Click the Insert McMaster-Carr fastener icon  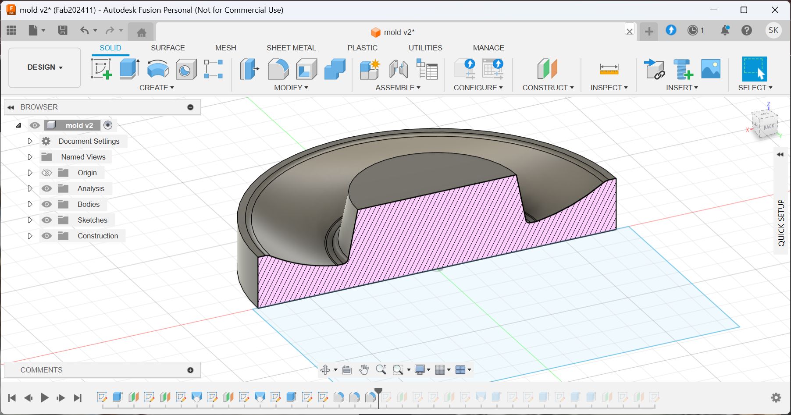click(x=683, y=69)
